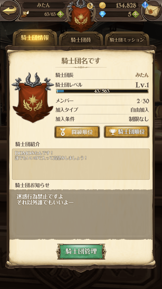Click the question mark help icon
Image resolution: width=162 pixels, height=289 pixels.
click(x=89, y=6)
